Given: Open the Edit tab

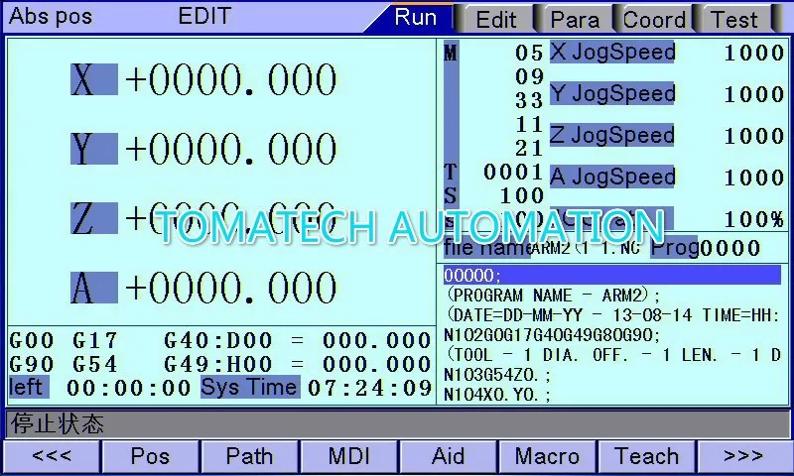Looking at the screenshot, I should [x=495, y=19].
